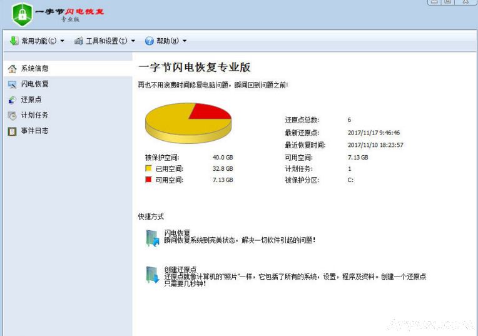The width and height of the screenshot is (478, 336).
Task: Click the 还原点总数 value 6
Action: click(349, 120)
